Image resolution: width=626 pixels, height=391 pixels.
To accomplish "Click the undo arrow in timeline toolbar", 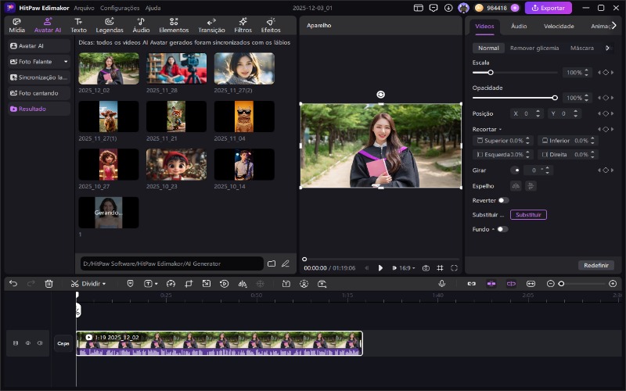I will point(13,283).
